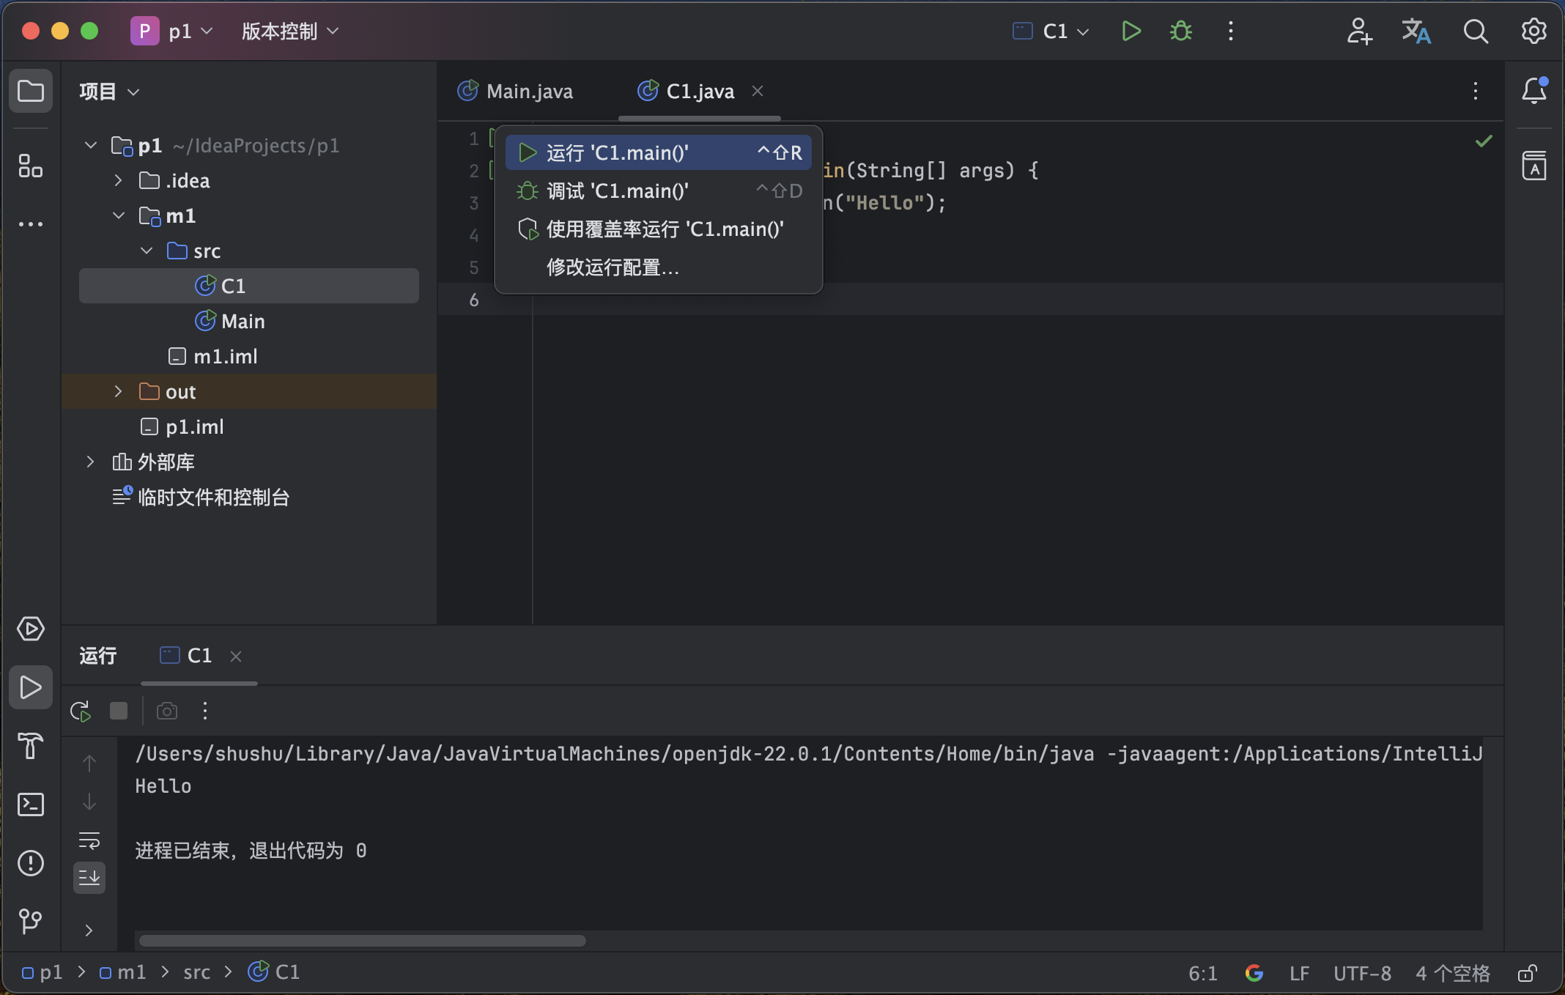1565x995 pixels.
Task: Open the Notifications bell icon
Action: click(x=1533, y=91)
